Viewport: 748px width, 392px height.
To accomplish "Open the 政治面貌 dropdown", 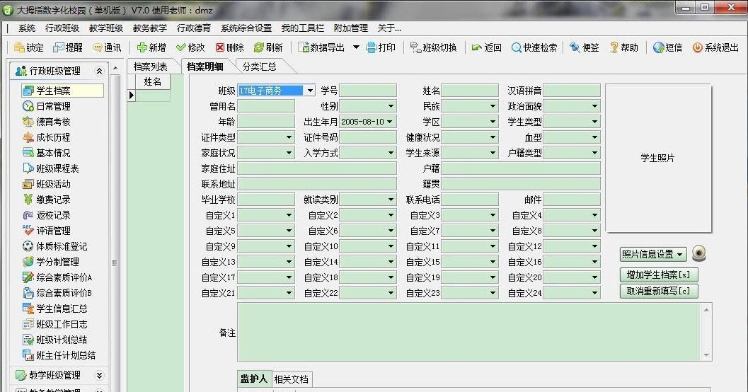I will click(595, 106).
